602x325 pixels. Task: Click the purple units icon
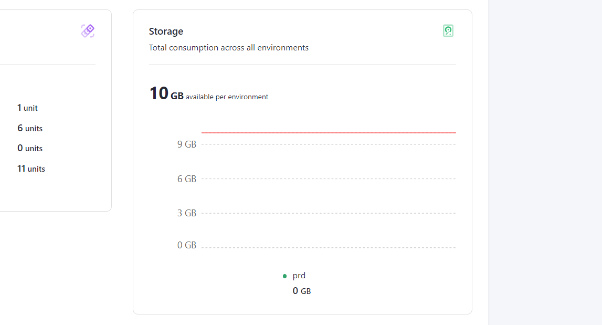click(x=88, y=31)
